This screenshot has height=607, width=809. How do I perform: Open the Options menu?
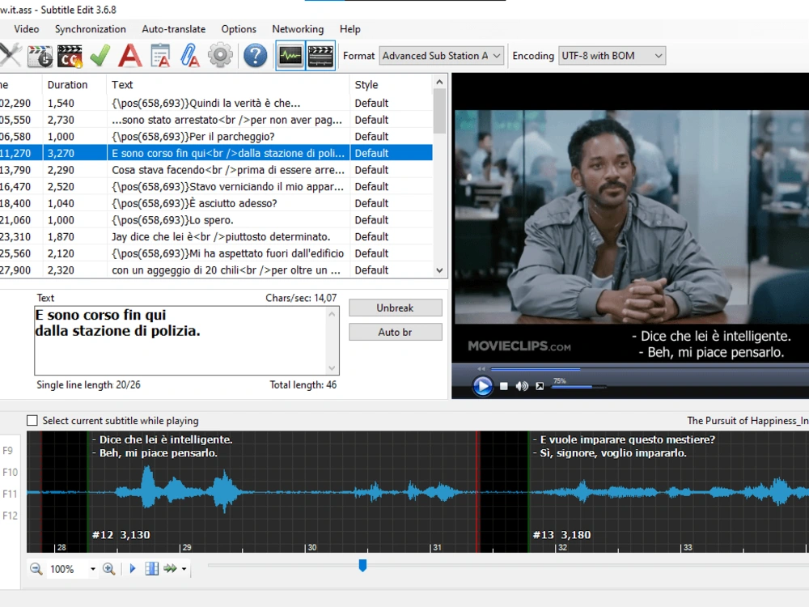point(239,29)
